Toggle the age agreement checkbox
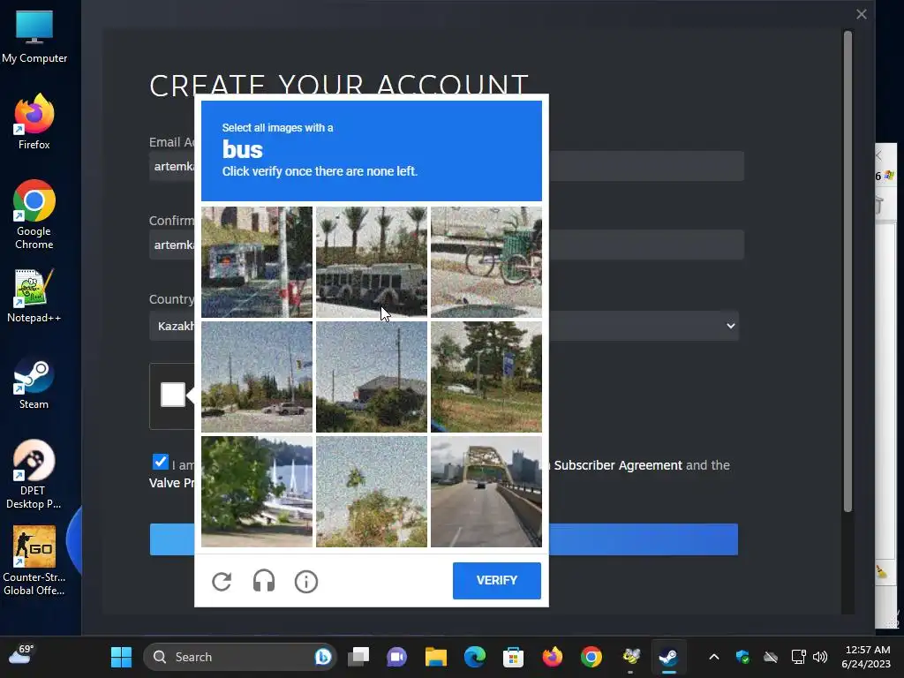The width and height of the screenshot is (904, 678). 161,462
